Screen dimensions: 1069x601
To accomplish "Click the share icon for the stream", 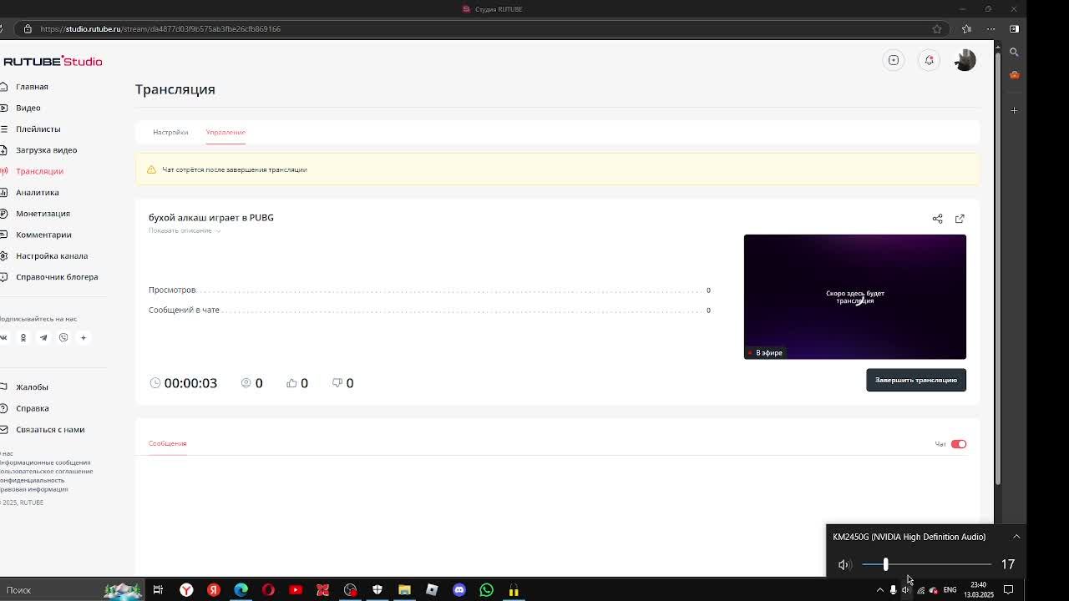I will (x=937, y=219).
